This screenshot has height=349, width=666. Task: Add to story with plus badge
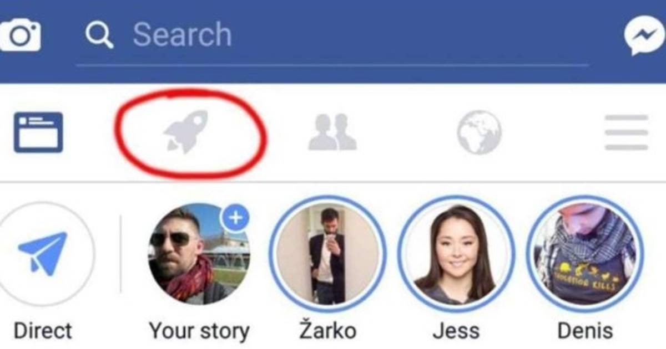point(235,218)
